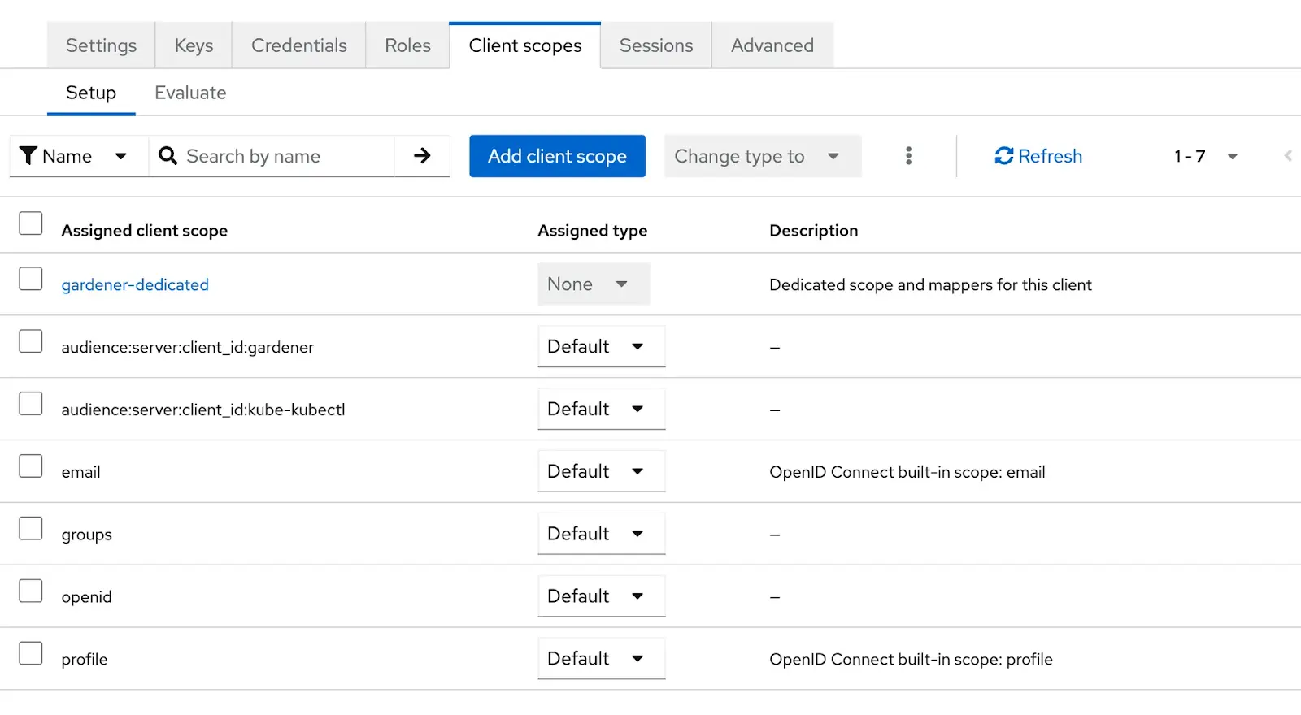Open the Sessions tab
This screenshot has height=715, width=1301.
click(x=656, y=45)
